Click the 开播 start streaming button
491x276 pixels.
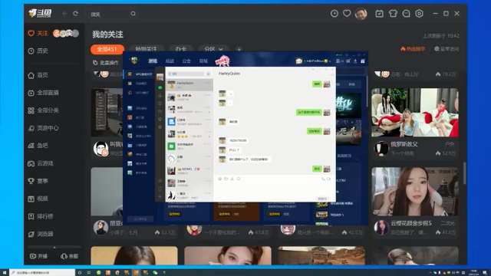click(x=39, y=256)
